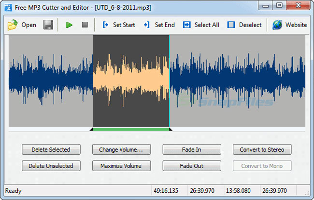This screenshot has width=314, height=200.
Task: Visit the Website via the globe icon
Action: [277, 25]
